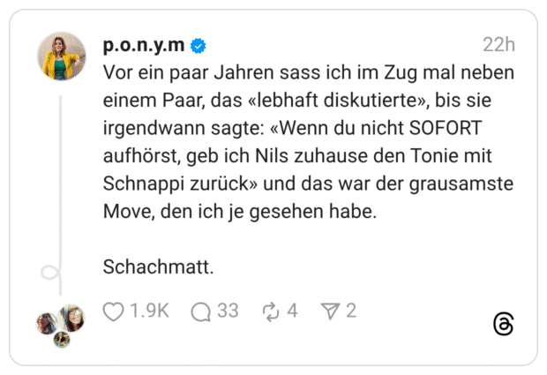The width and height of the screenshot is (547, 375).
Task: Click the smallest bottom replier avatar
Action: pos(61,340)
